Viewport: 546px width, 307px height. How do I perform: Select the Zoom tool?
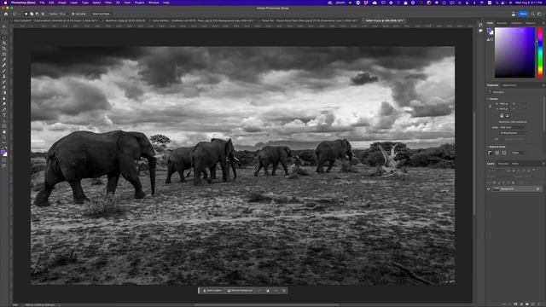(x=4, y=137)
